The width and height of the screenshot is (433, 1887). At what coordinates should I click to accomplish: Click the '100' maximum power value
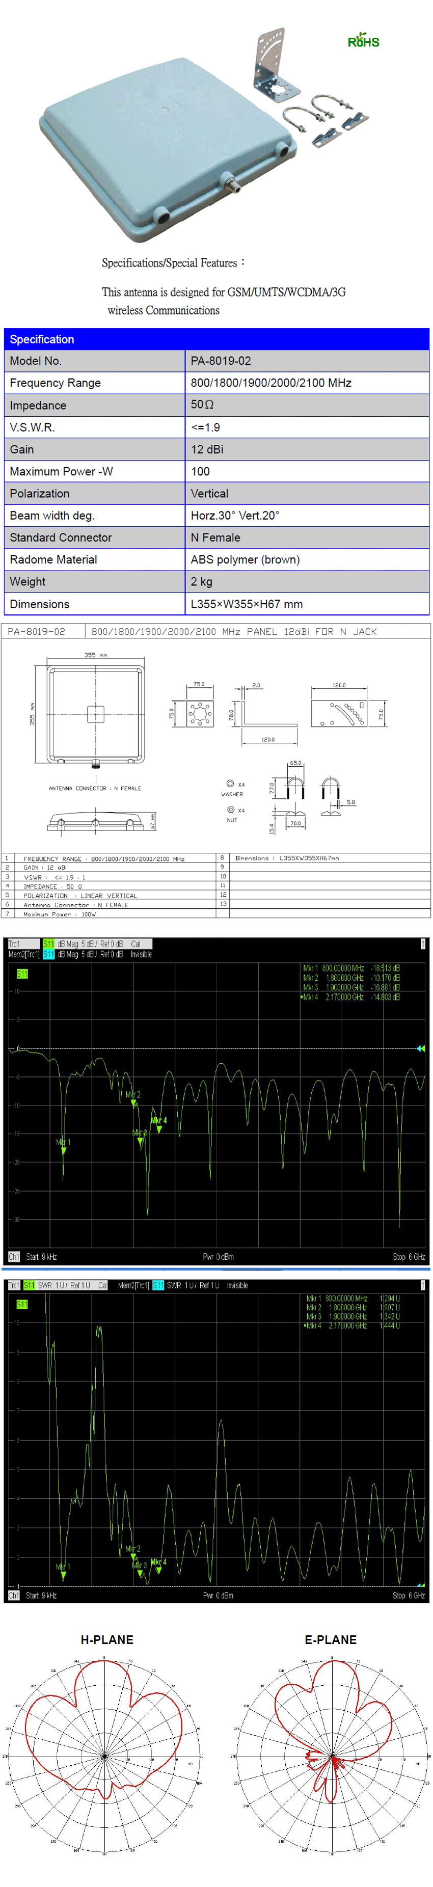(x=200, y=471)
